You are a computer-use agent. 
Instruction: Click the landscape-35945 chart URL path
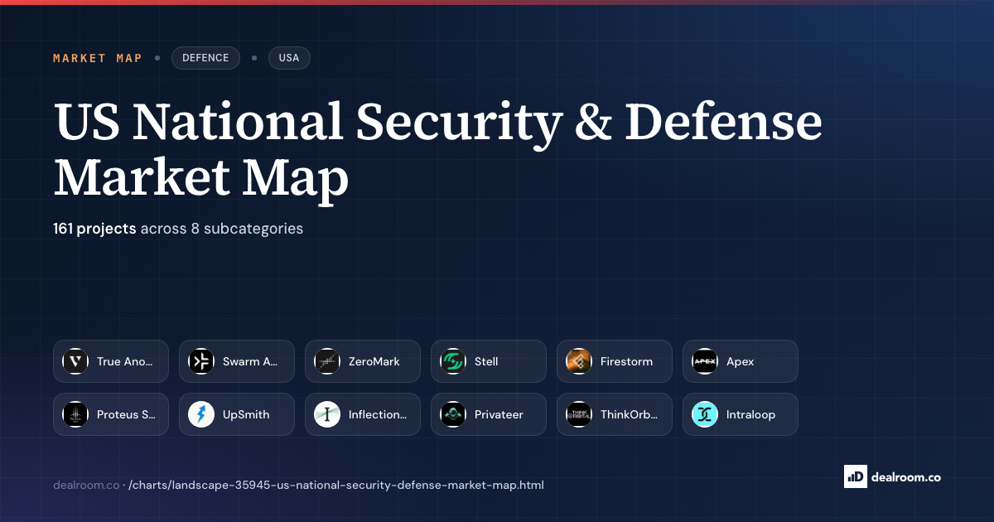point(336,485)
